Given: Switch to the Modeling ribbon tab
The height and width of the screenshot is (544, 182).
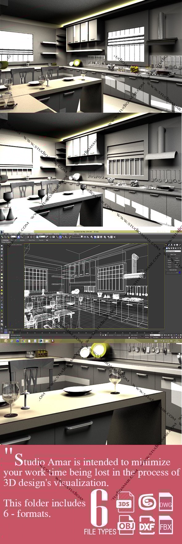Looking at the screenshot, I should (x=6, y=240).
